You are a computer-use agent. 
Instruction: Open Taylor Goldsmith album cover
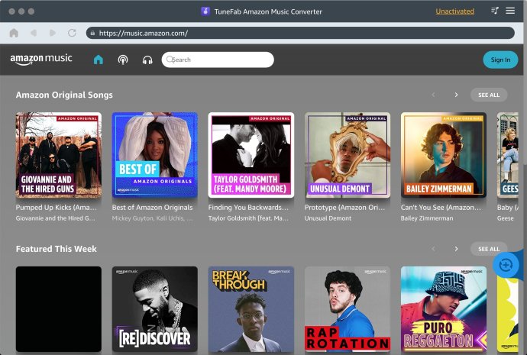(251, 155)
